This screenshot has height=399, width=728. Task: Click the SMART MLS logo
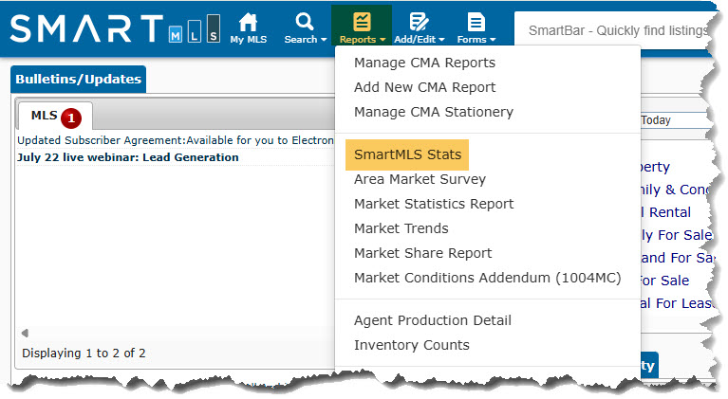pos(115,28)
